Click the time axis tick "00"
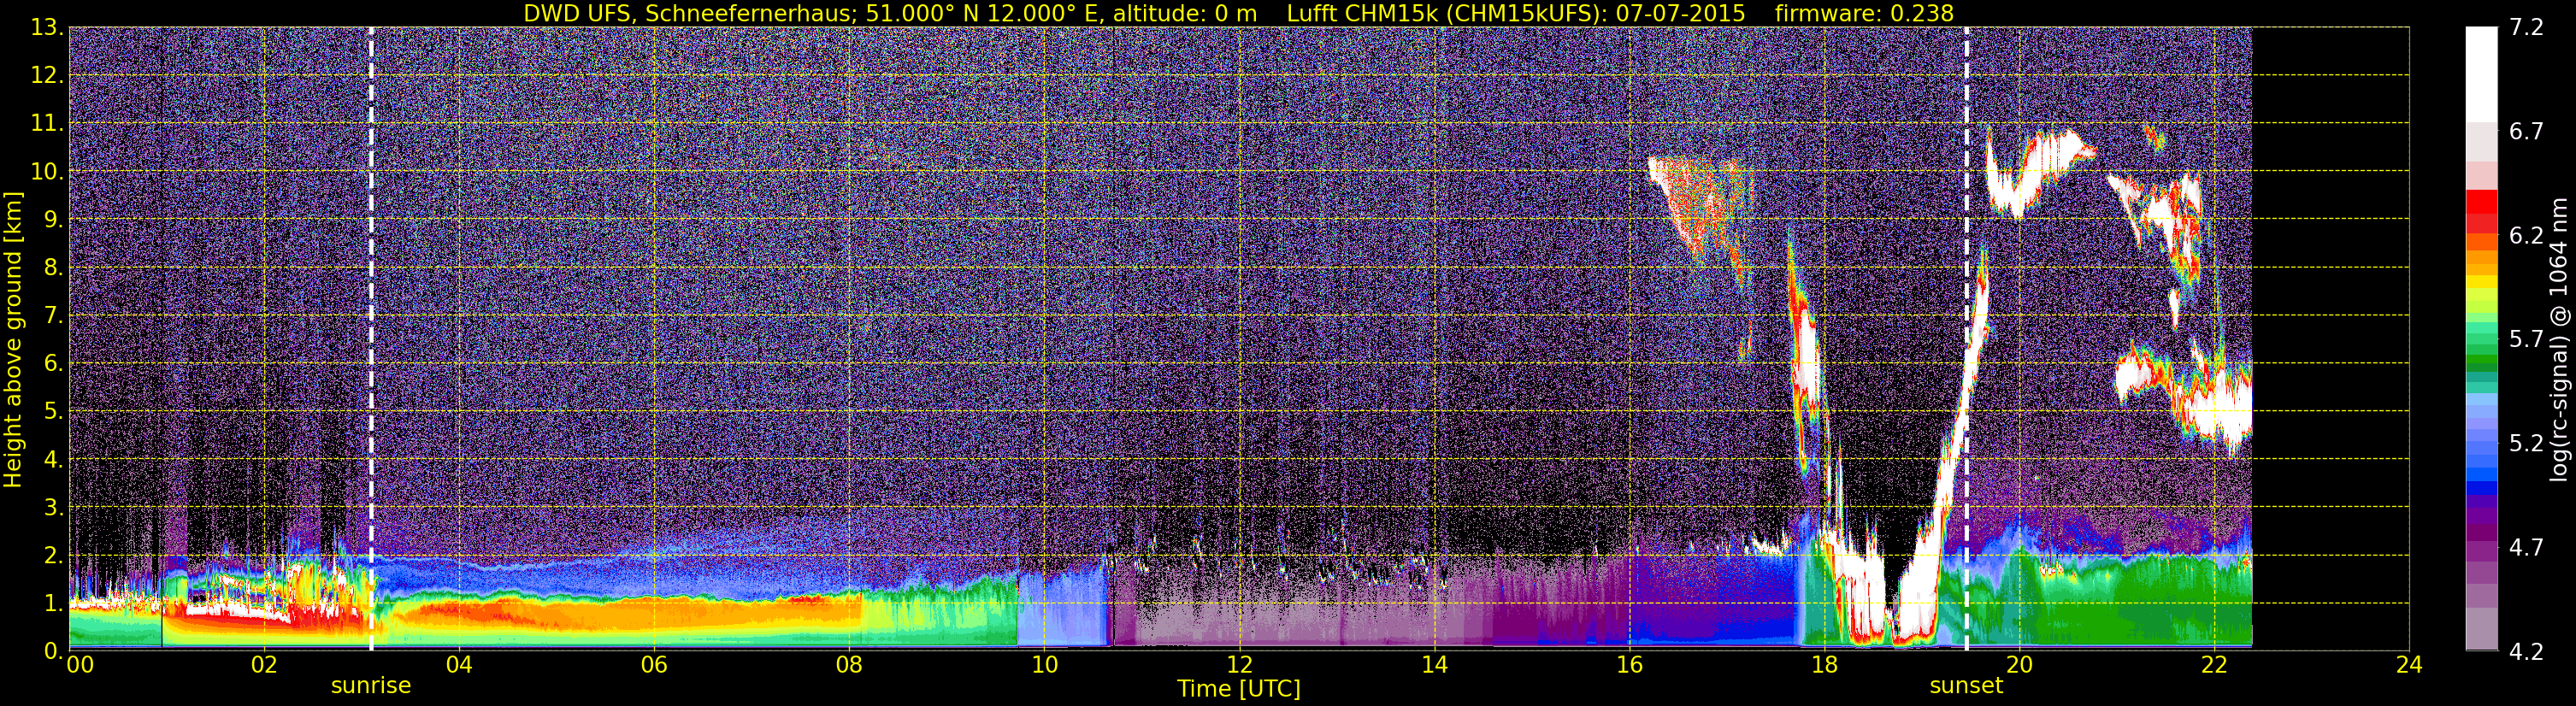 [x=80, y=665]
